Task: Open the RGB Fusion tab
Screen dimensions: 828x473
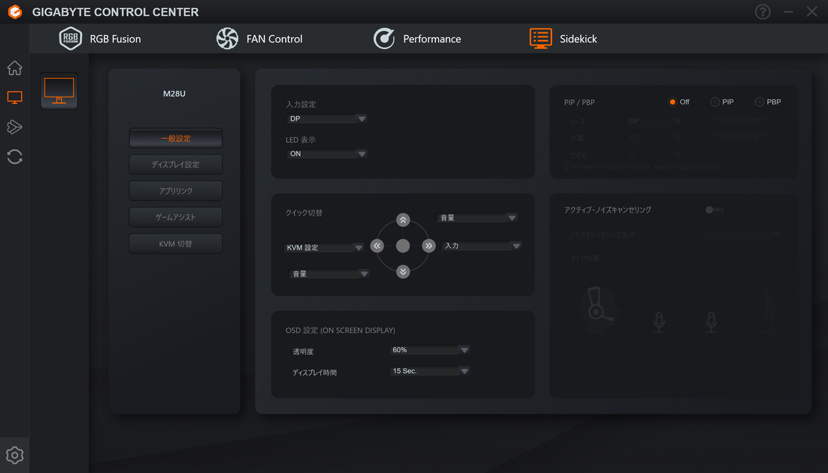Action: pos(100,39)
